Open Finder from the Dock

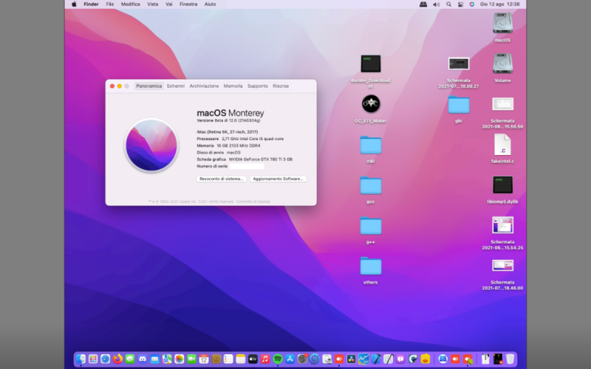(x=81, y=359)
